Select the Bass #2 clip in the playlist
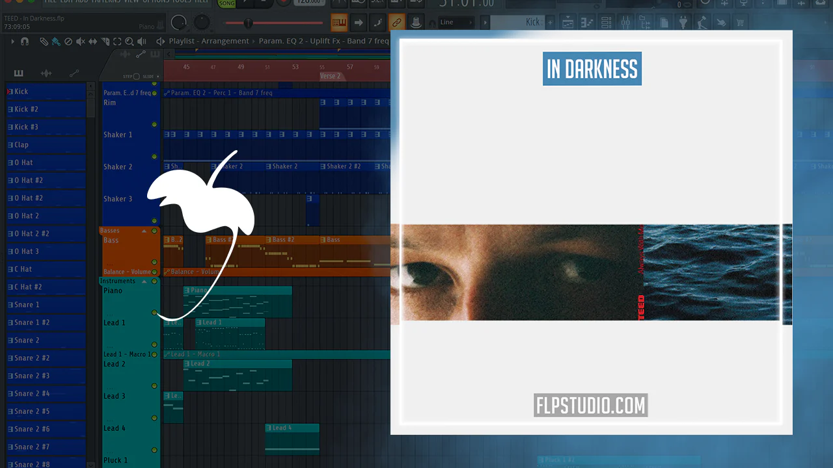Screen dimensions: 833x468 (x=292, y=252)
